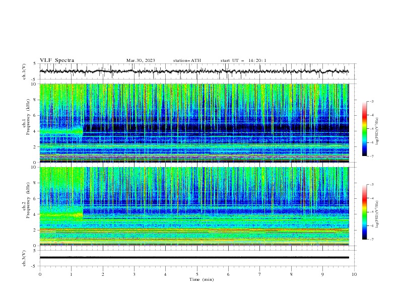The width and height of the screenshot is (399, 308).
Task: Click the time axis tick label "5"
Action: click(197, 274)
